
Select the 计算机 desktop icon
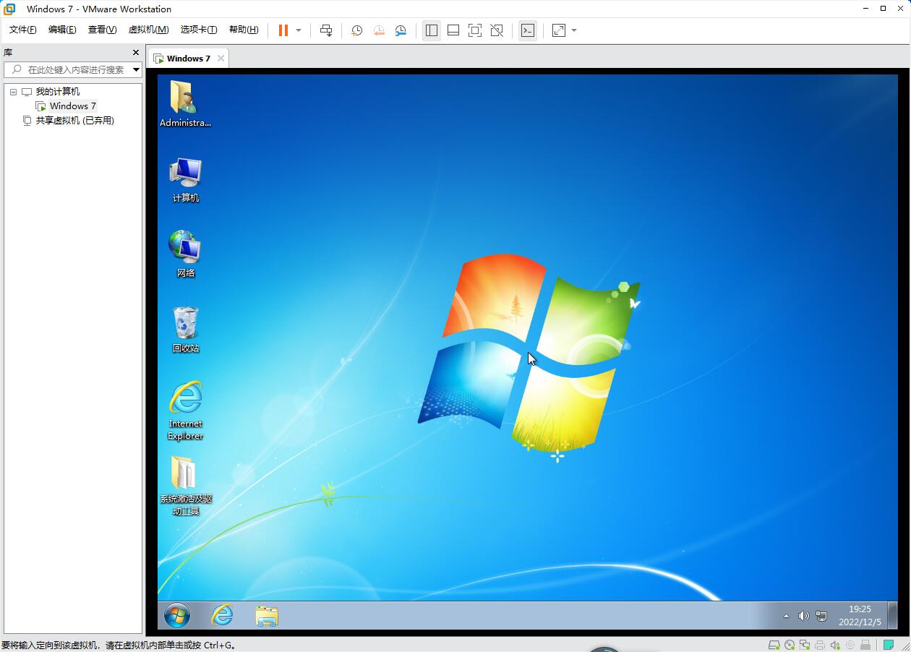point(185,180)
